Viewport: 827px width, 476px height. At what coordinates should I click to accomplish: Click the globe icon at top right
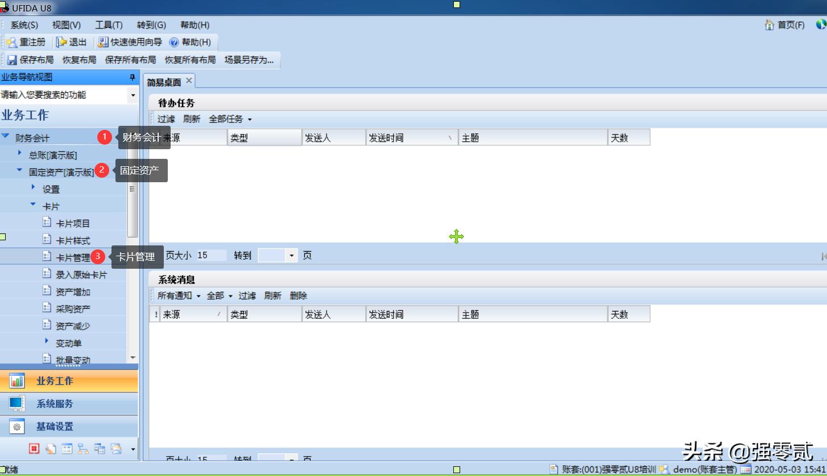tap(821, 24)
